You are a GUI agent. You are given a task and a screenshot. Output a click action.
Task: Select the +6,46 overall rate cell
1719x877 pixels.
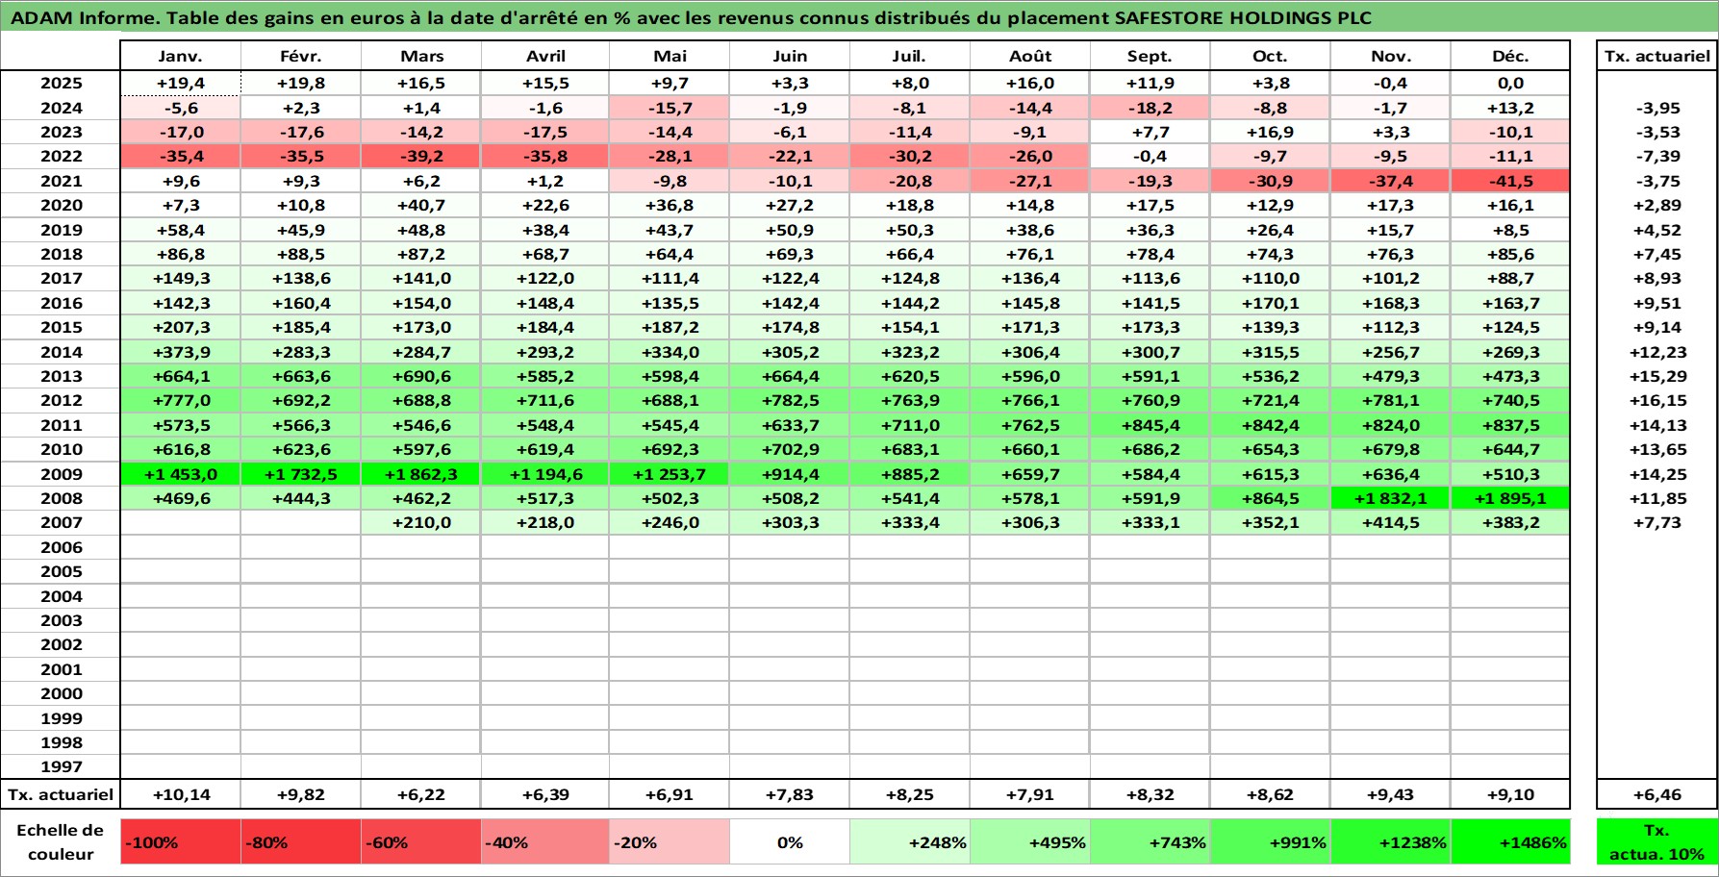click(x=1656, y=794)
